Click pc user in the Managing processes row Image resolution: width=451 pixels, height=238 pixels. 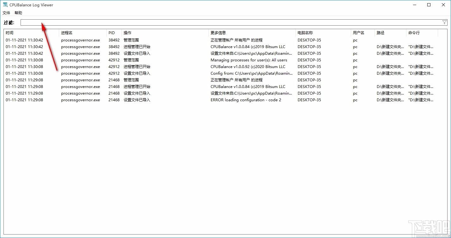point(355,60)
